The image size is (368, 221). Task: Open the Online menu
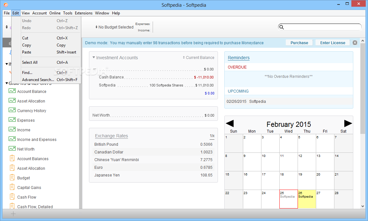coord(55,13)
